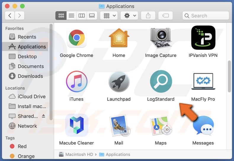Screen dimensions: 234x161
Task: Open Network in the sidebar
Action: point(25,126)
